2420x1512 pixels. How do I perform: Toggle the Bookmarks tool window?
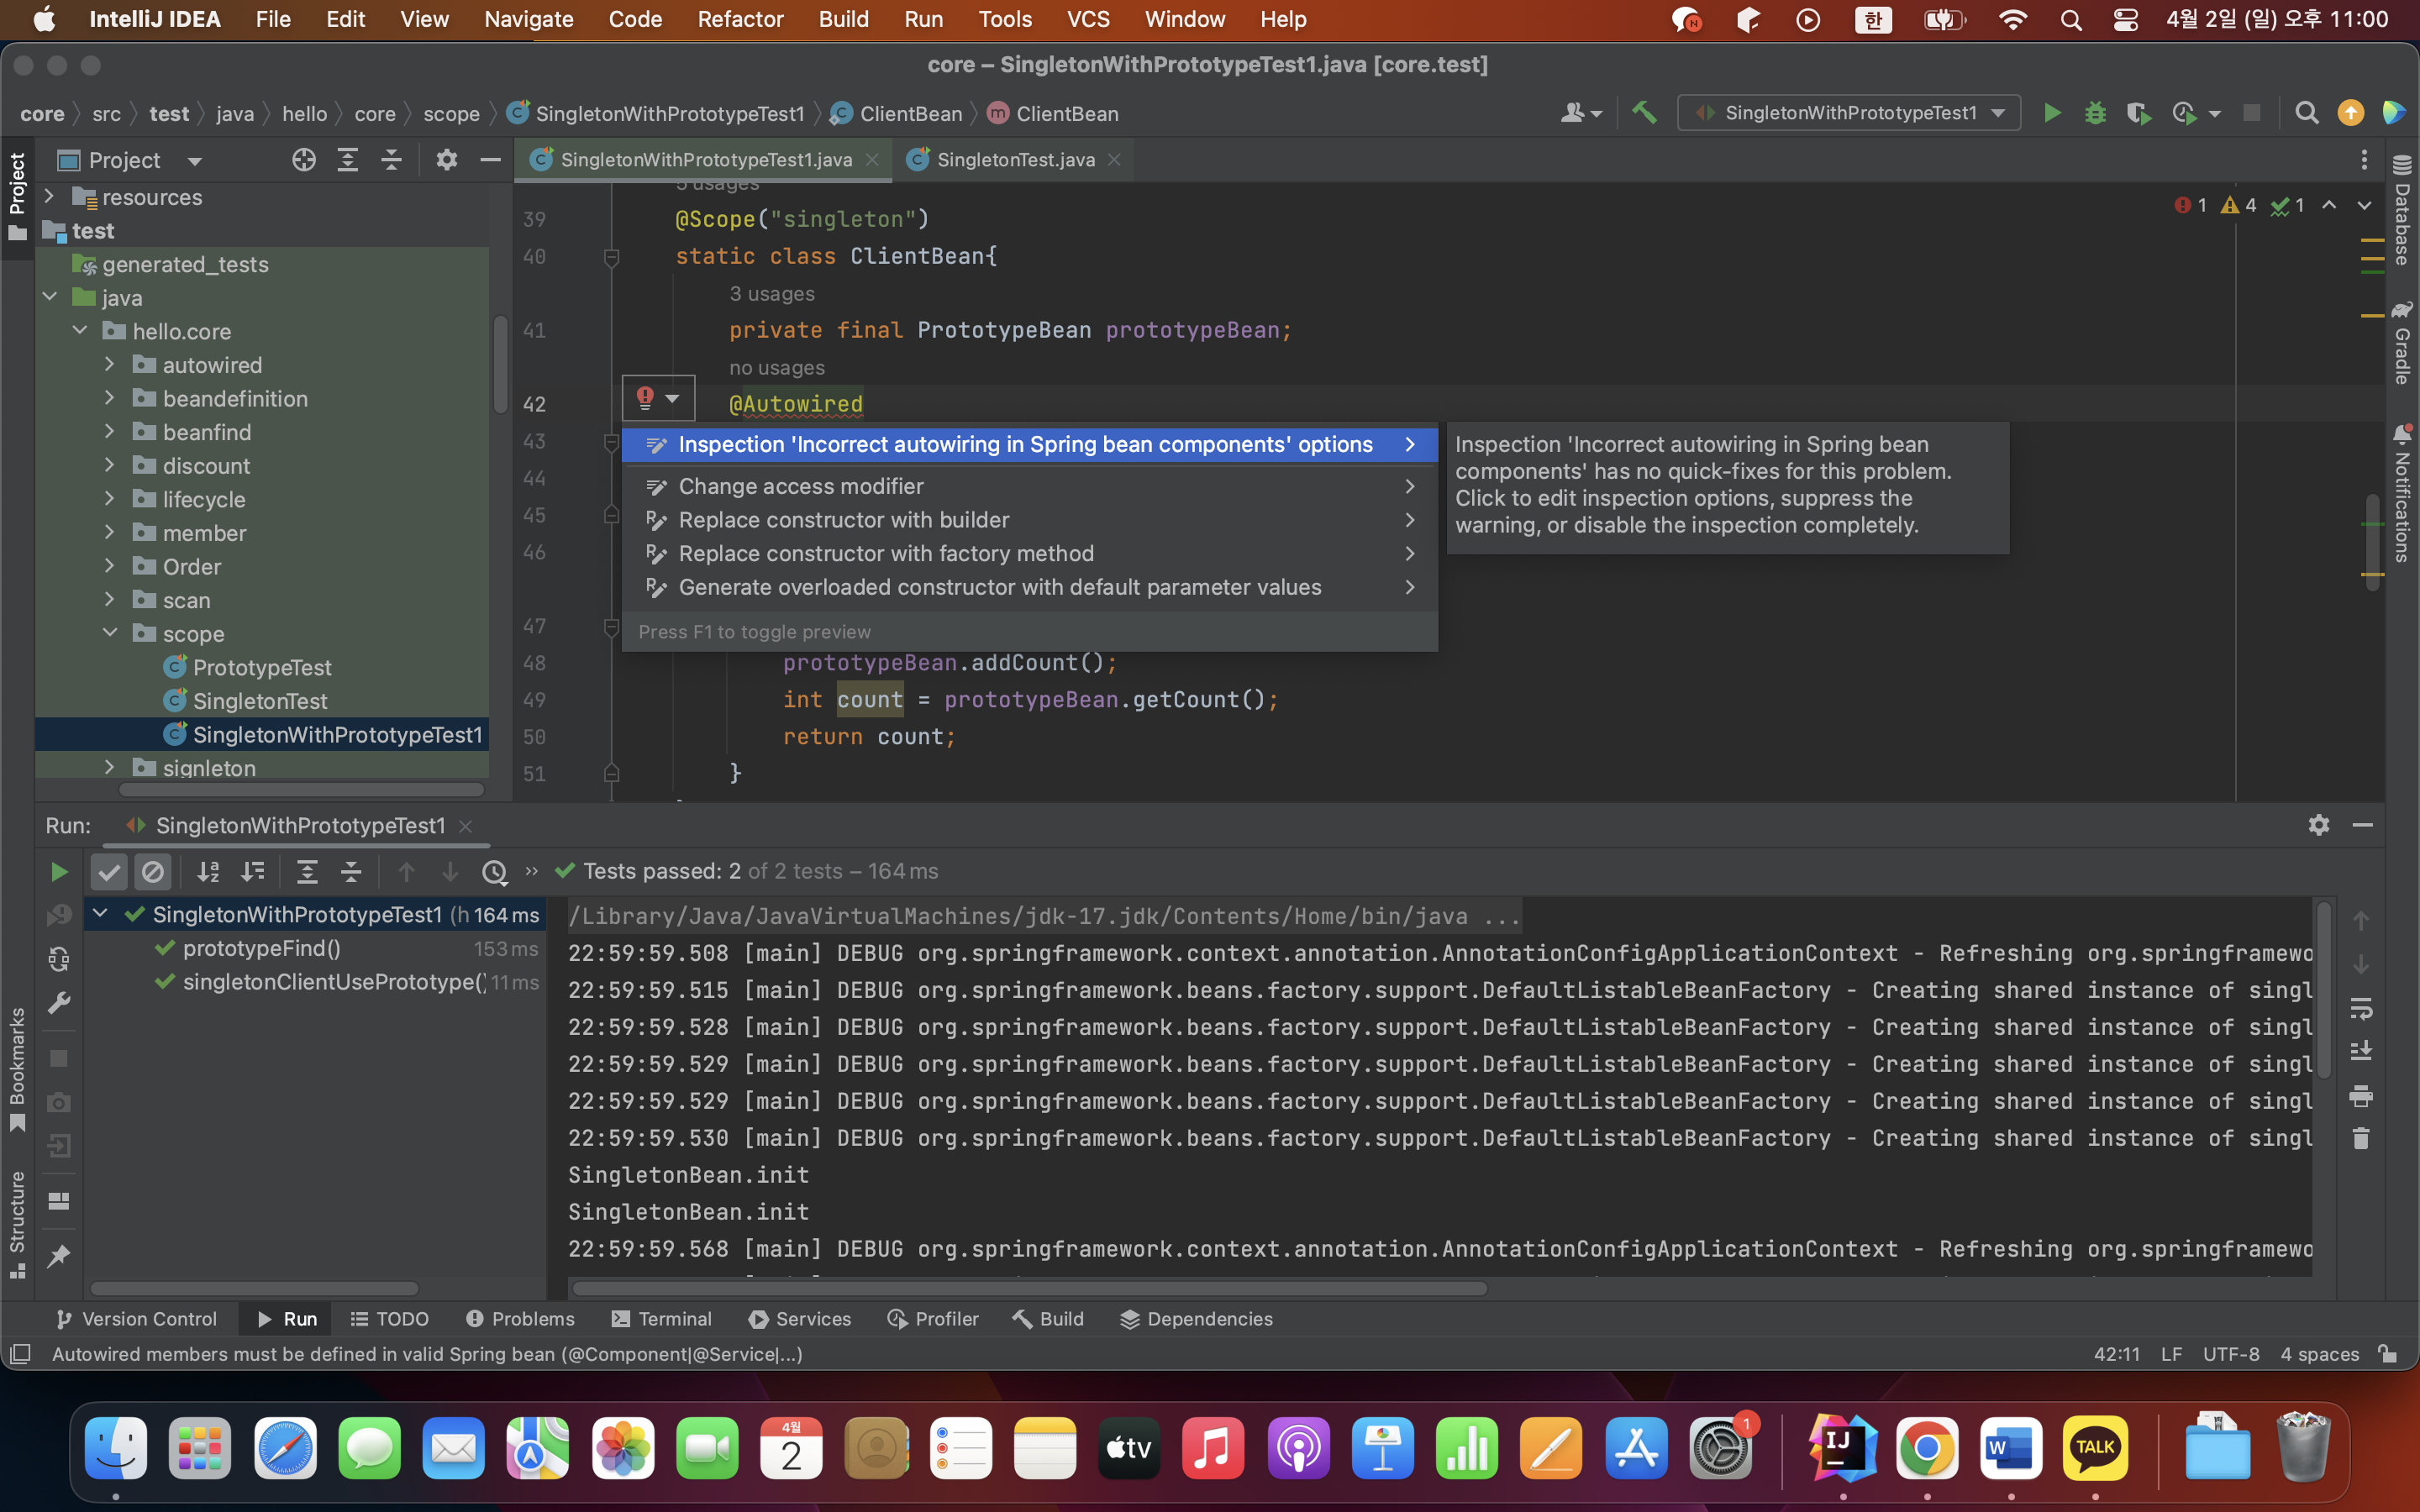click(x=17, y=1069)
